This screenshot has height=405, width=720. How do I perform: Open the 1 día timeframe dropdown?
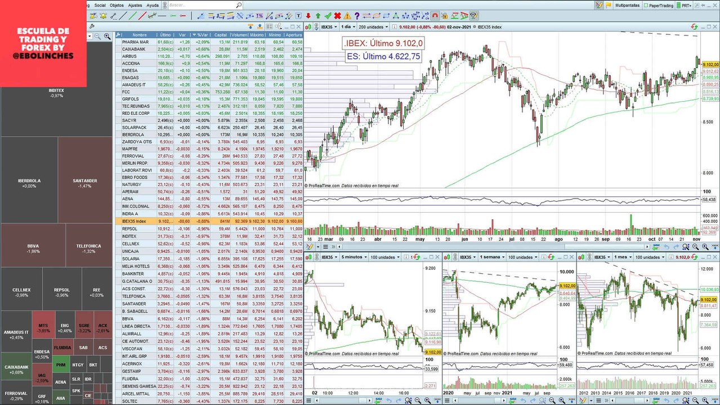tap(348, 26)
